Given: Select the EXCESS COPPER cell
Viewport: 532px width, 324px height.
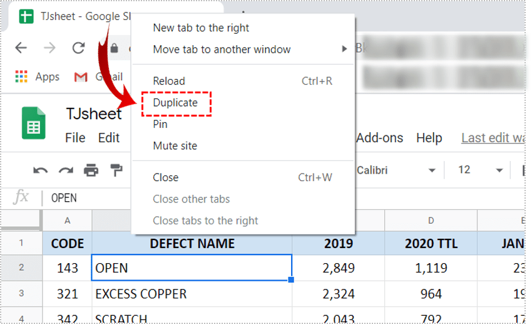Looking at the screenshot, I should point(192,294).
